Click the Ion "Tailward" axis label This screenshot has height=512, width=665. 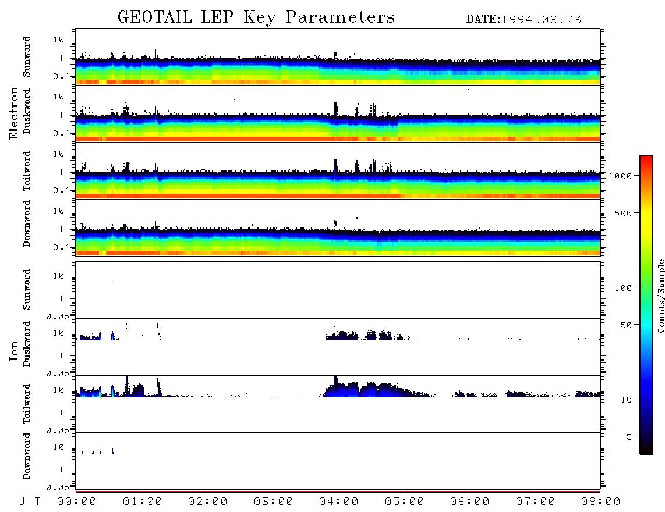pyautogui.click(x=27, y=404)
